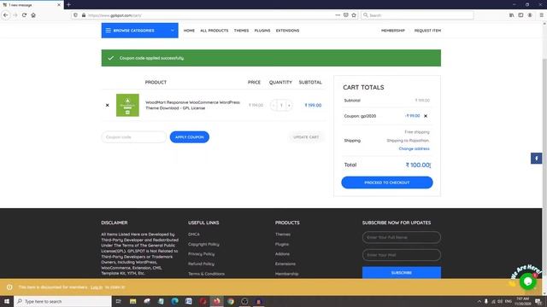
Task: Open page actions three-dot menu
Action: pyautogui.click(x=338, y=15)
